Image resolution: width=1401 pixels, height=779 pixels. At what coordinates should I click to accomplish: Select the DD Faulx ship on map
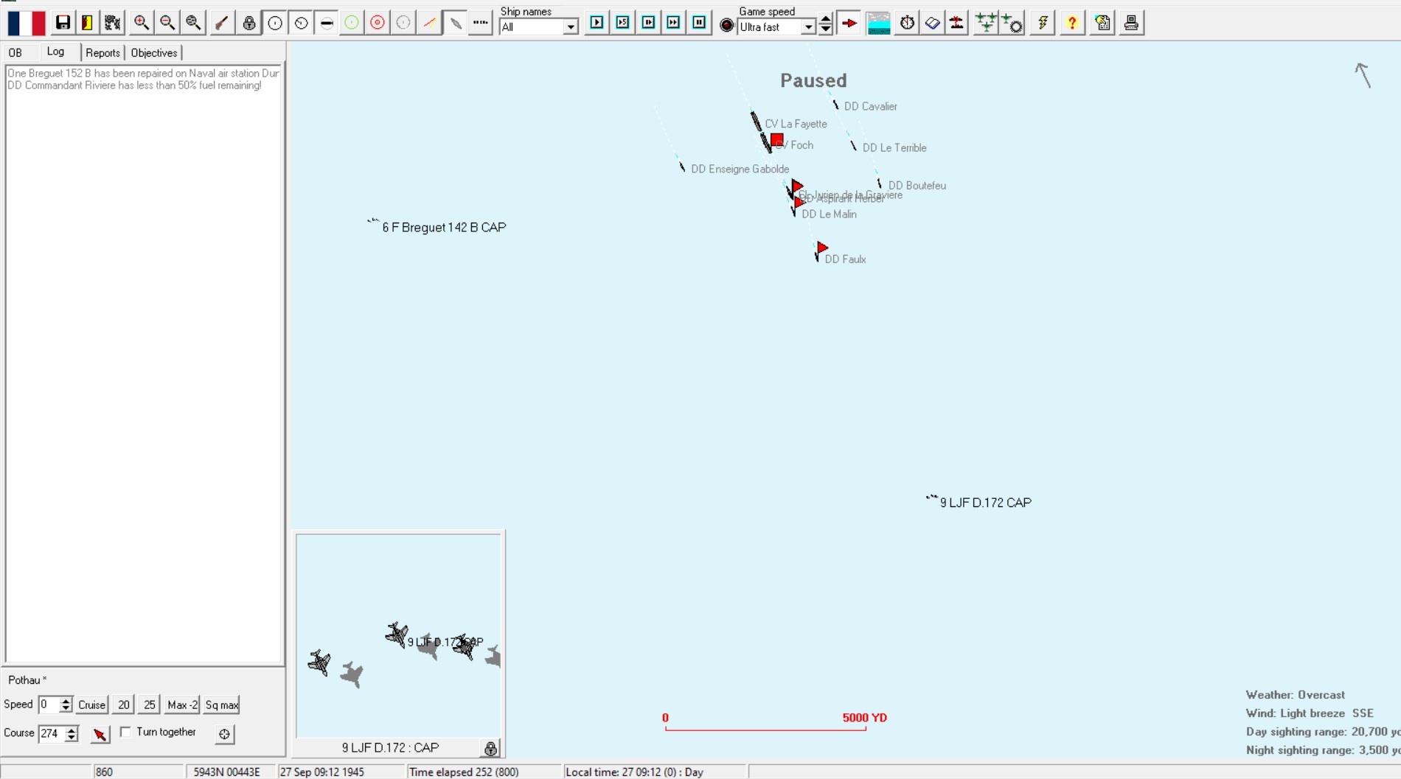tap(817, 254)
